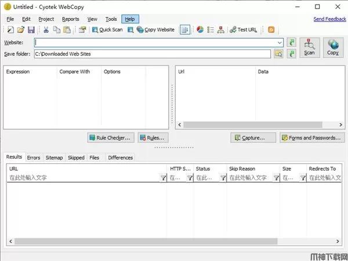Click the Cut scissors icon

(x=46, y=30)
